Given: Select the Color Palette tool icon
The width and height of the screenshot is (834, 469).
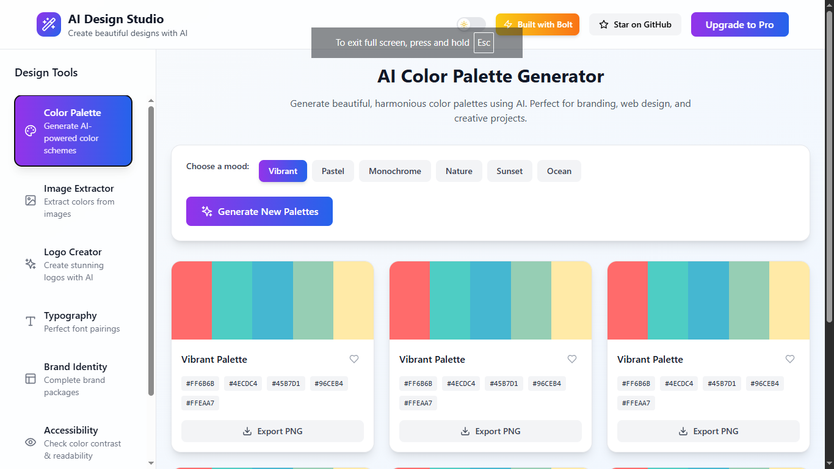Looking at the screenshot, I should click(30, 131).
